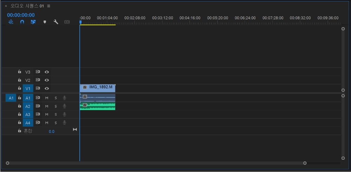Viewport: 351px width, 172px height.
Task: Toggle lock on track A2
Action: pos(20,106)
